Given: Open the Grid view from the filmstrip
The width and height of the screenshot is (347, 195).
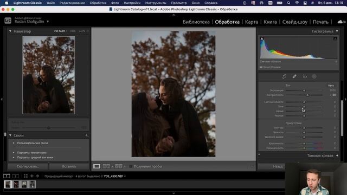Looking at the screenshot, I should click(x=25, y=176).
